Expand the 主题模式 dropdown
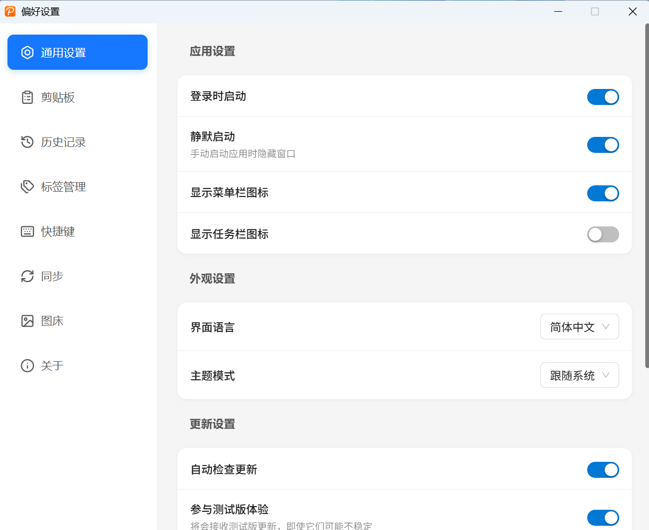 click(x=579, y=374)
